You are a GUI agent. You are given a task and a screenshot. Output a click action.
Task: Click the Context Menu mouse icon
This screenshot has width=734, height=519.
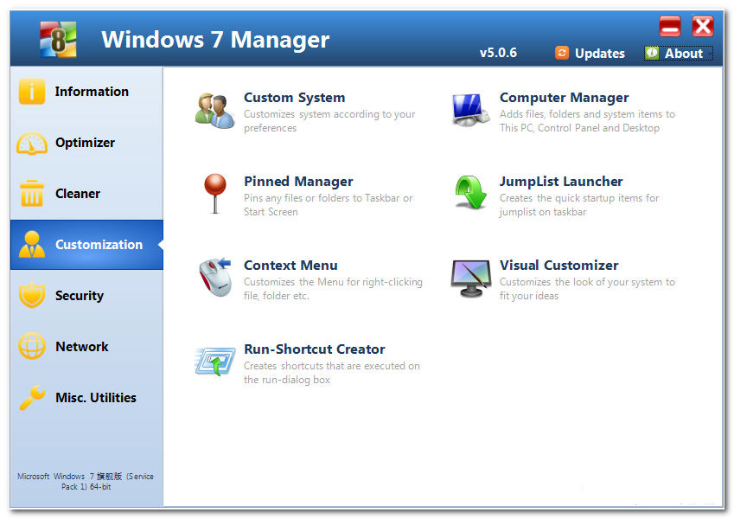coord(215,278)
